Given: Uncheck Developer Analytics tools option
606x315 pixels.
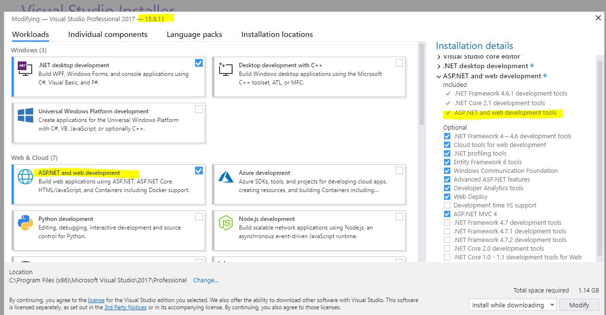Looking at the screenshot, I should pyautogui.click(x=447, y=188).
